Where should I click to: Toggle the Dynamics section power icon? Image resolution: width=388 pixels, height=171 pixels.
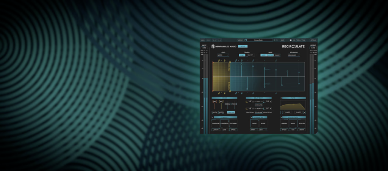(213, 117)
